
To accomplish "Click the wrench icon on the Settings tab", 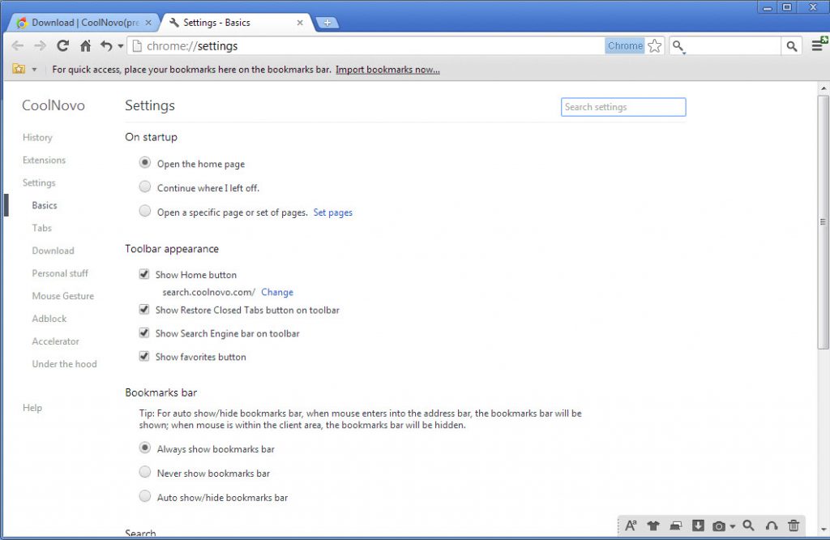I will coord(173,22).
